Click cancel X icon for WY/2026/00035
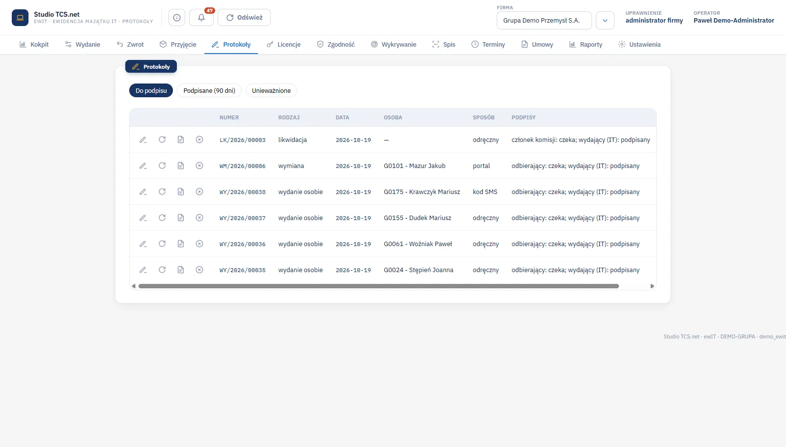 tap(199, 270)
